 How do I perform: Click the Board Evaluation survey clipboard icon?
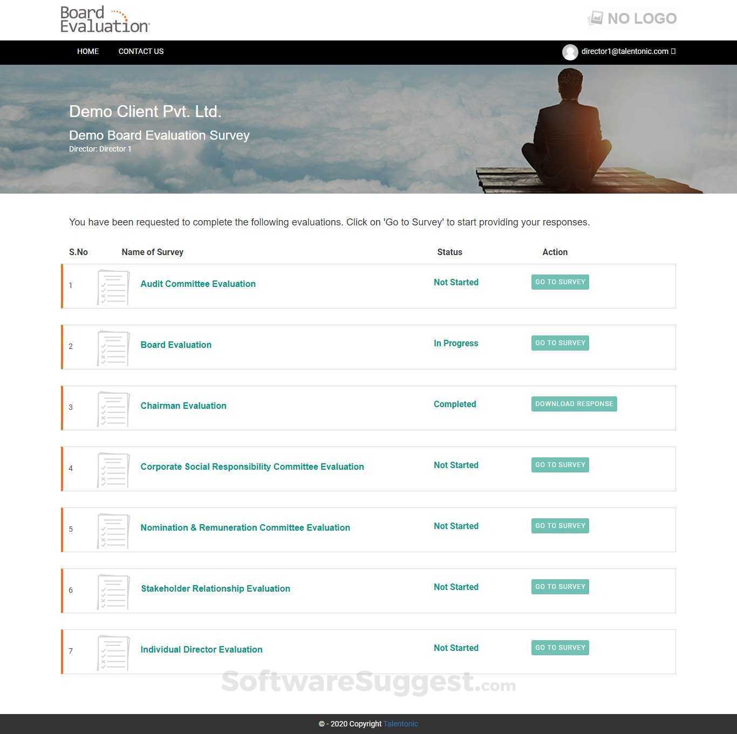pyautogui.click(x=112, y=348)
